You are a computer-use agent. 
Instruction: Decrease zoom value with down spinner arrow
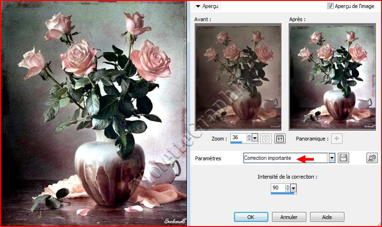click(249, 140)
